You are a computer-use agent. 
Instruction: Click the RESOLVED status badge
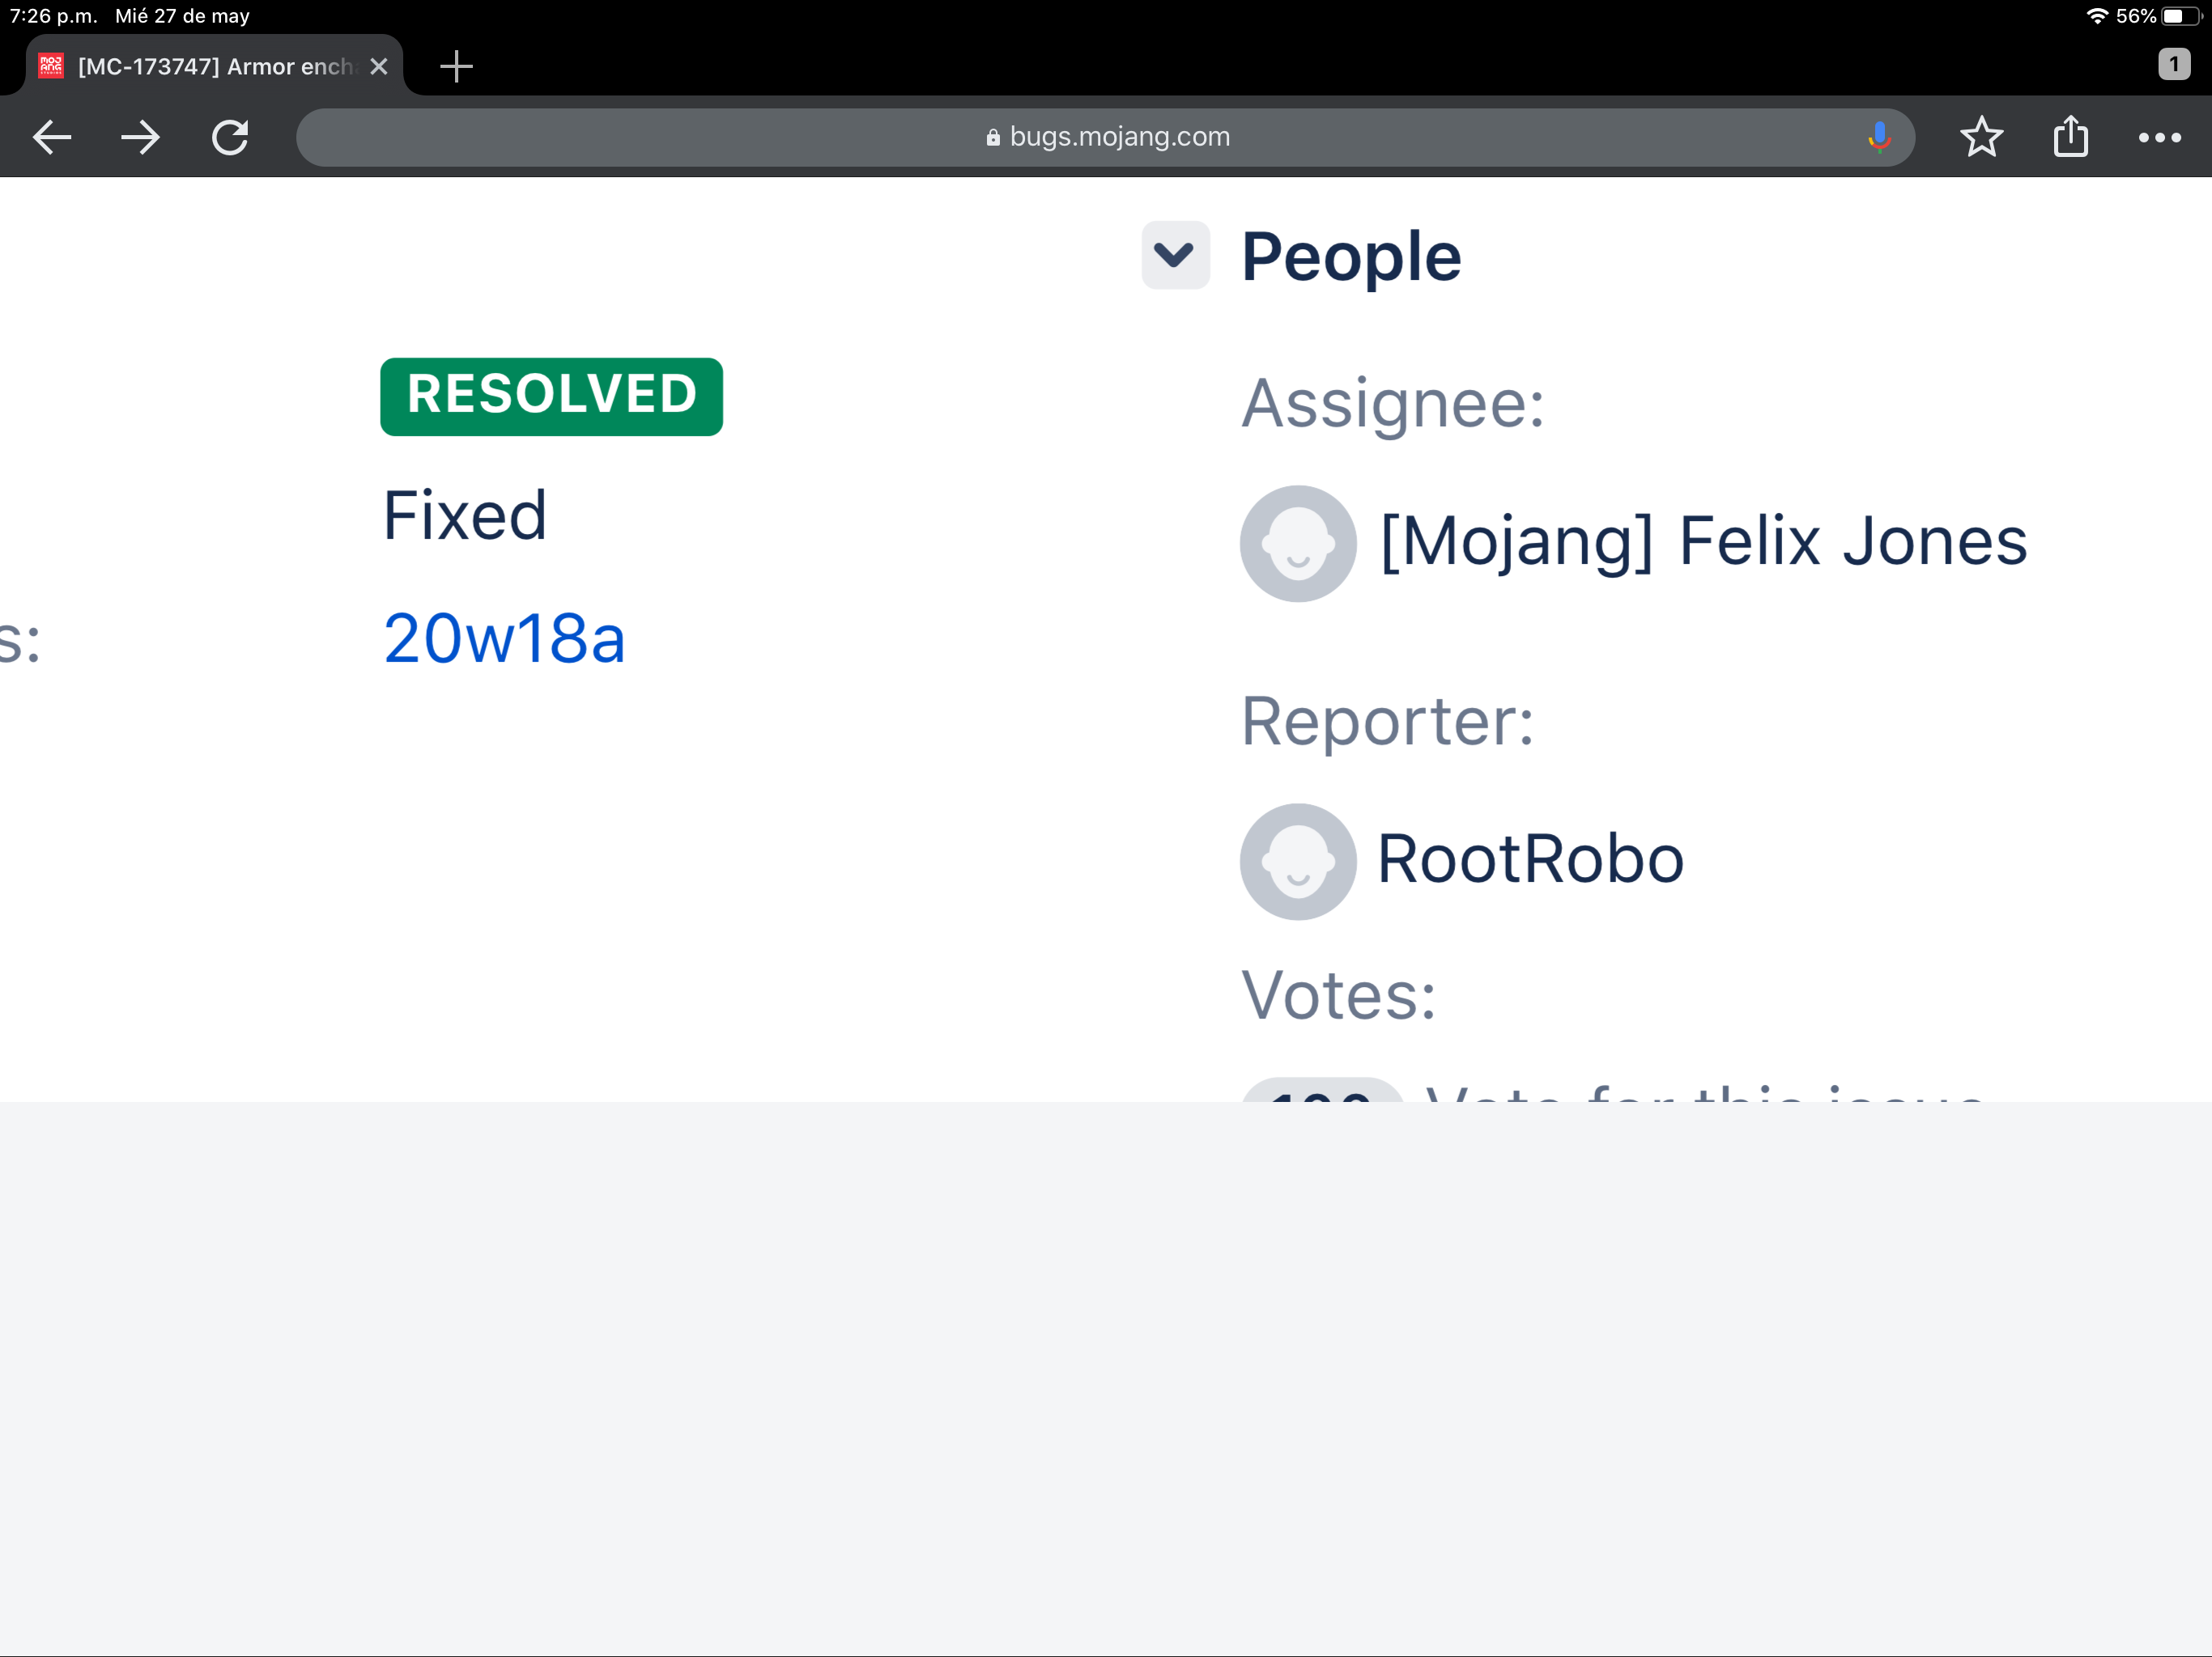pos(551,396)
